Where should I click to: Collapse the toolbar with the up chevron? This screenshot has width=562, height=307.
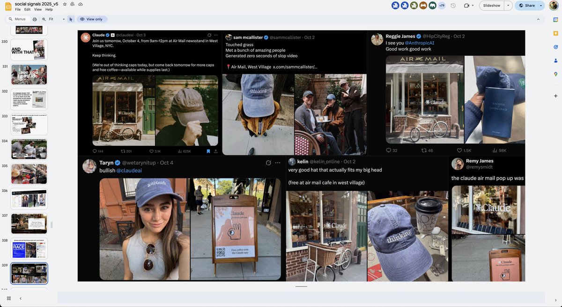tap(538, 19)
